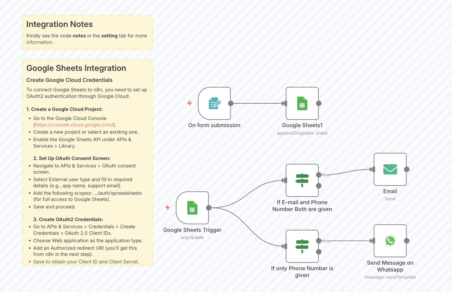452x292 pixels.
Task: Click input connector of Whatsapp node
Action: 373,241
